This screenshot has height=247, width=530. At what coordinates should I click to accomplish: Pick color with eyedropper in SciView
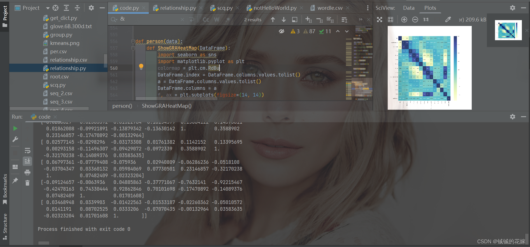click(x=448, y=20)
